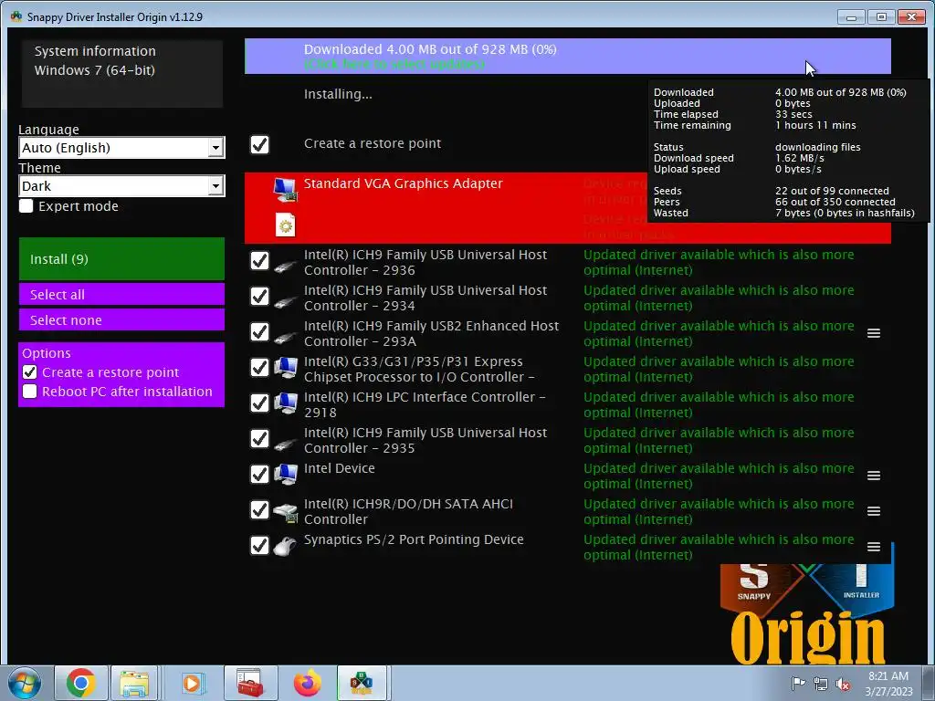Uncheck the ICH9 LPC Interface Controller driver
Image resolution: width=935 pixels, height=701 pixels.
259,403
